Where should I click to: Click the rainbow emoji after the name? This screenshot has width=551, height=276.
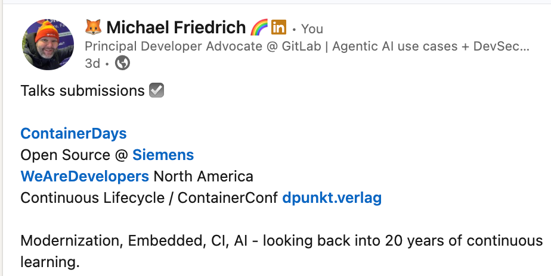[x=259, y=27]
